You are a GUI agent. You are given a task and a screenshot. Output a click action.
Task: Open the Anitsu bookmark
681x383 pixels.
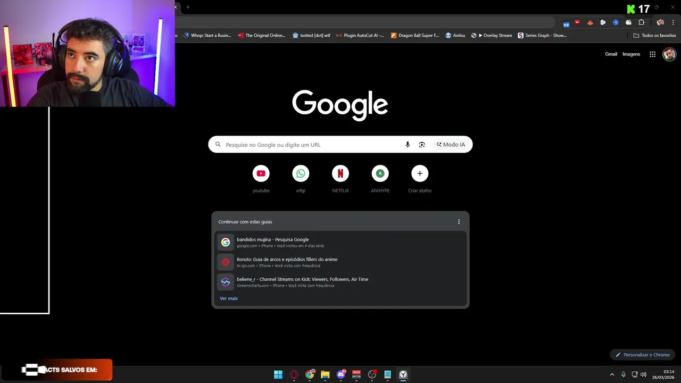[x=455, y=36]
